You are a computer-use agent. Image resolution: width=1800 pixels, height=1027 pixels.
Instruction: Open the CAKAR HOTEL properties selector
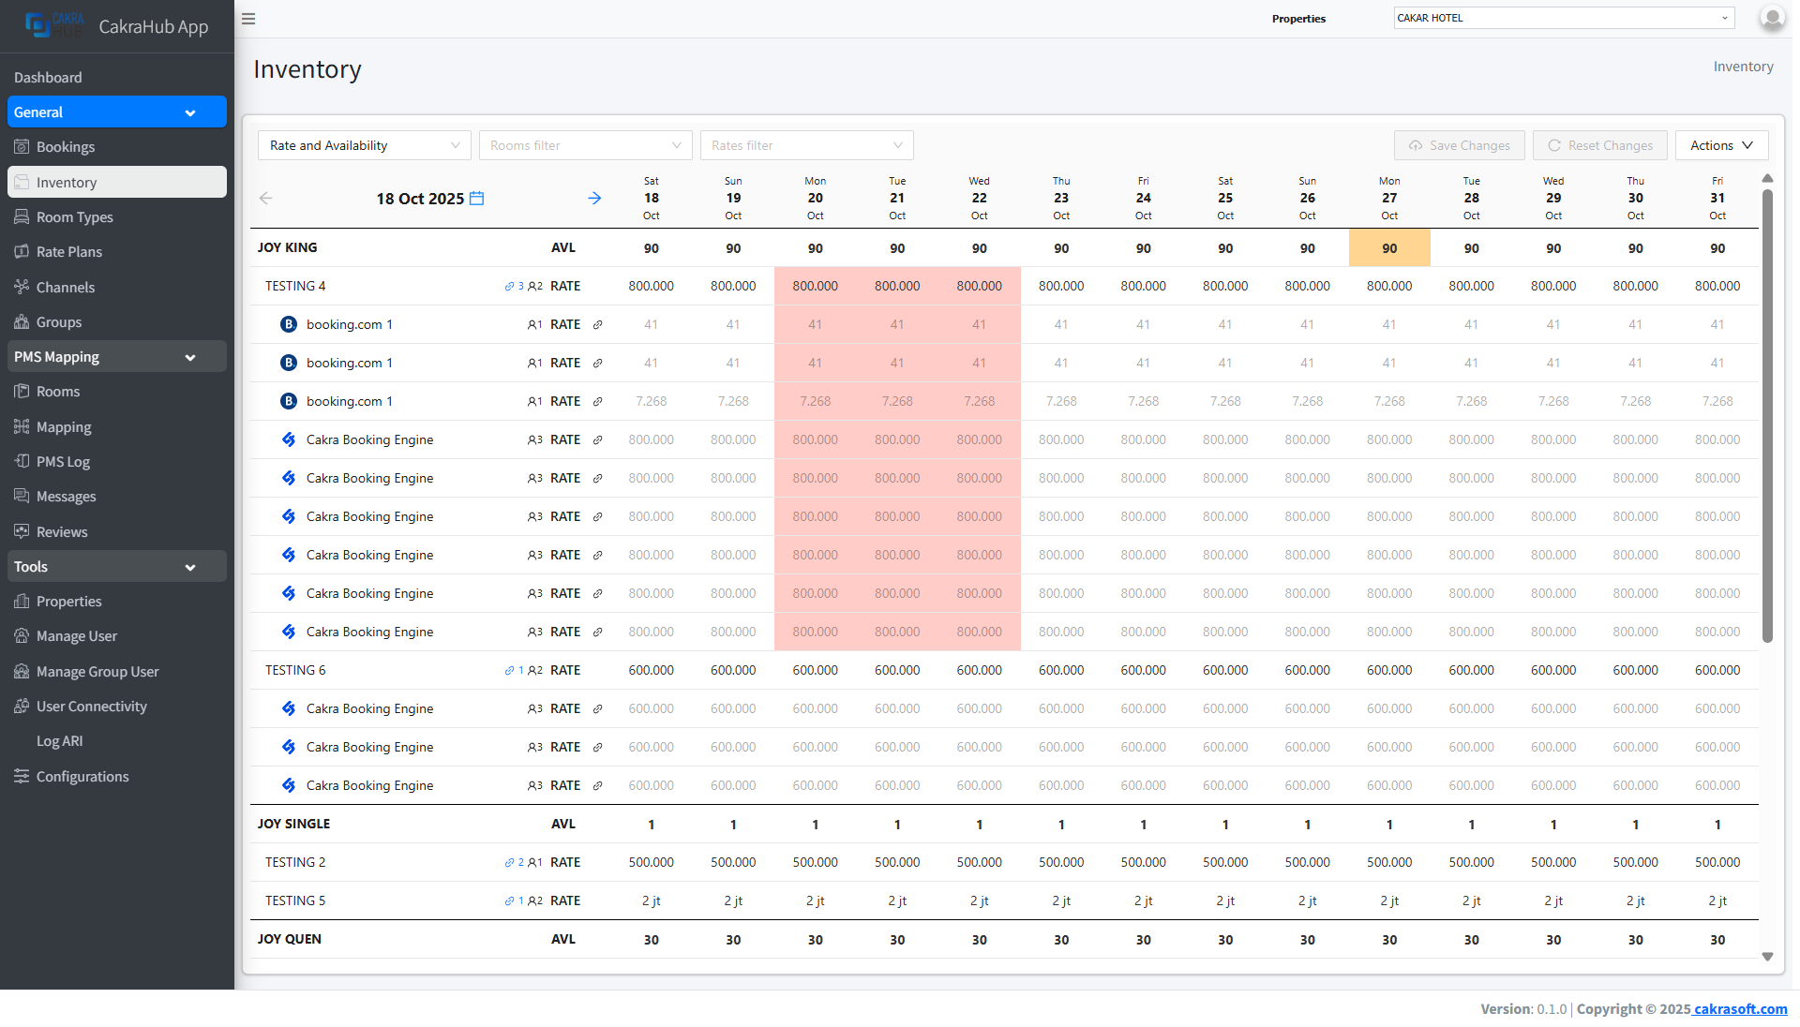coord(1563,18)
